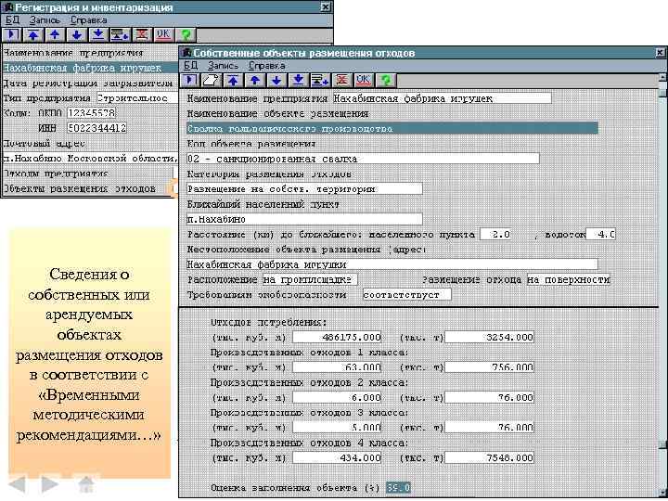
Task: Click class 3 waste volume field 5.000
Action: point(337,428)
